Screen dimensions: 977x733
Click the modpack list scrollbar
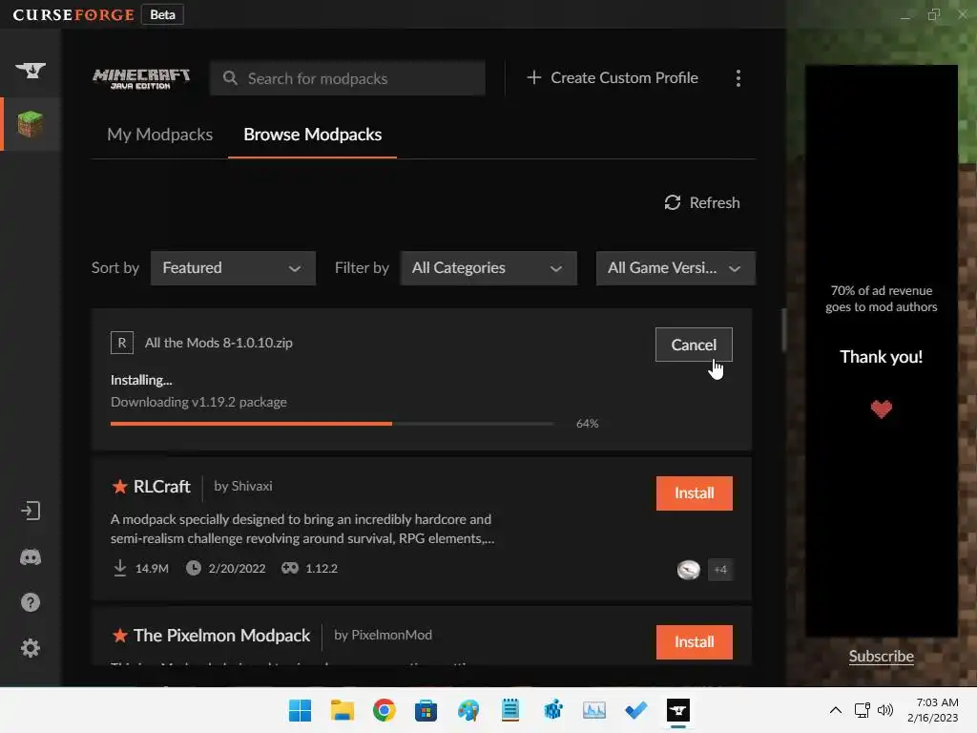click(784, 329)
